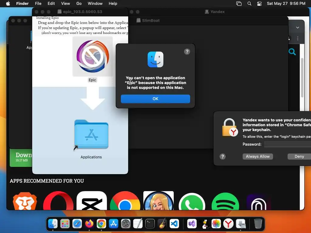Click Deny in the Yandex keychain prompt
The height and width of the screenshot is (233, 311).
(x=299, y=156)
